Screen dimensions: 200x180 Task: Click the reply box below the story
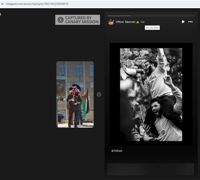click(150, 169)
